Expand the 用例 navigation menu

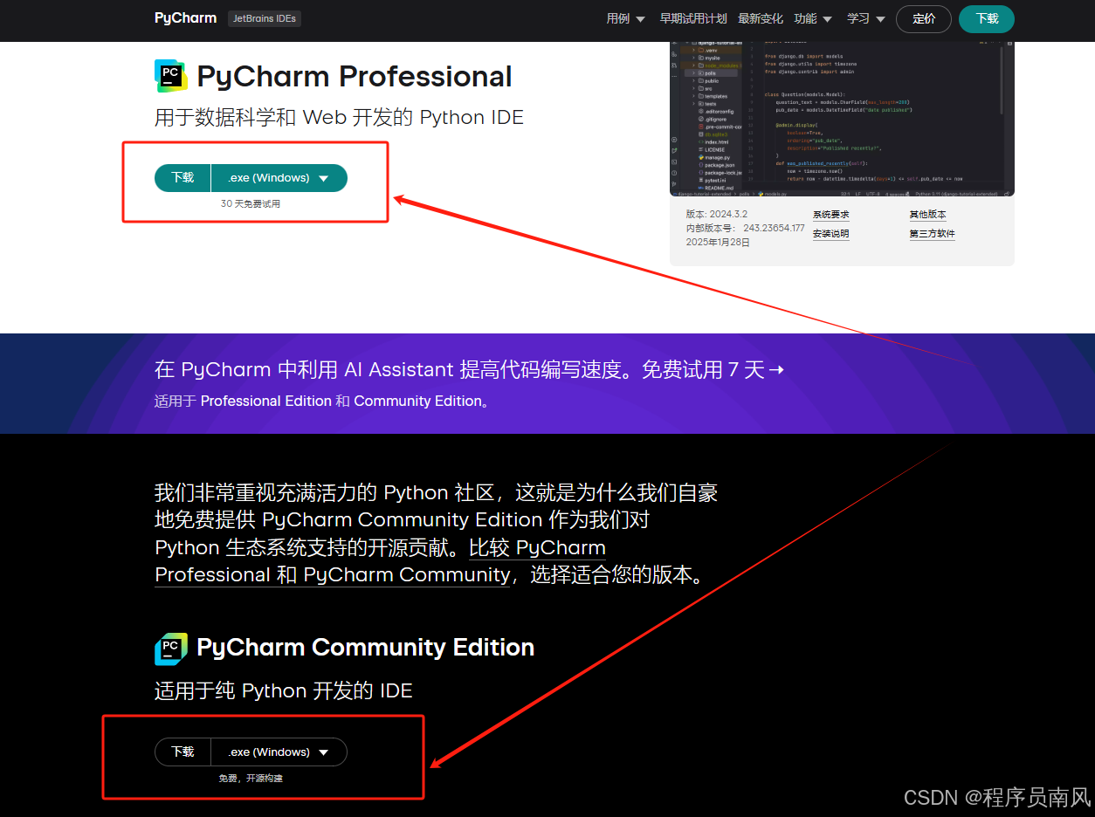point(625,18)
